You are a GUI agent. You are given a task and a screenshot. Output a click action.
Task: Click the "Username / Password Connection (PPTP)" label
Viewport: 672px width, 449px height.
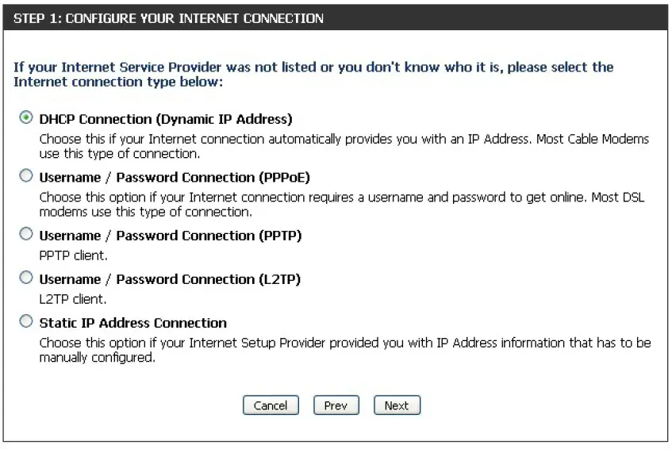tap(171, 236)
